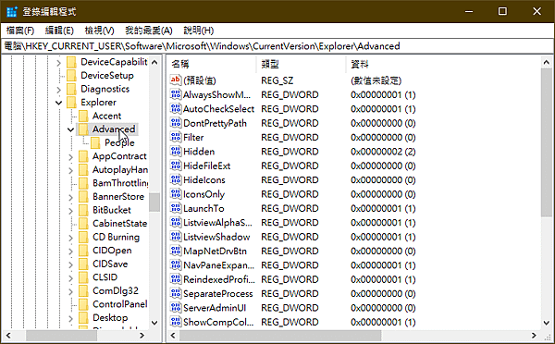555x344 pixels.
Task: Select the DontPrettyPath DWORD icon
Action: (176, 122)
